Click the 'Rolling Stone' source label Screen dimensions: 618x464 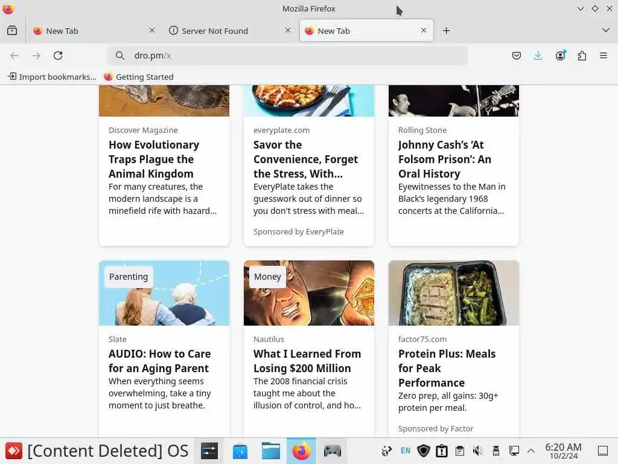[x=422, y=130]
